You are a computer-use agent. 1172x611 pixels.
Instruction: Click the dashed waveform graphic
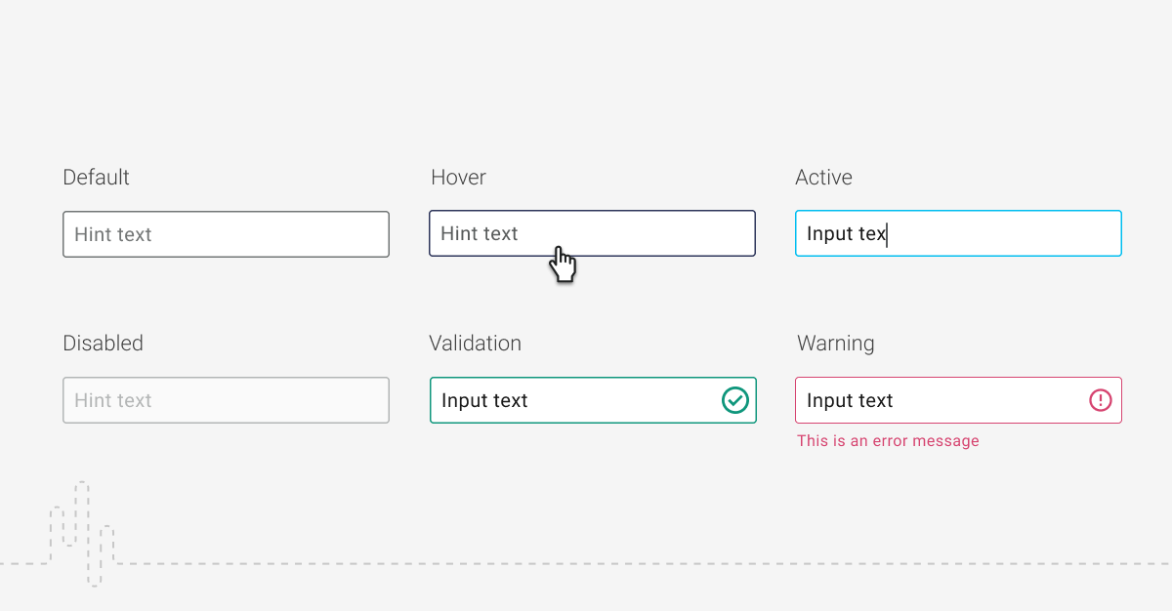[x=84, y=533]
